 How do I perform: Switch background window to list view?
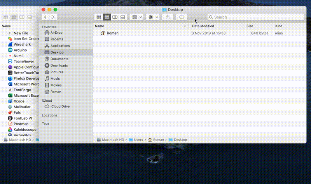click(x=14, y=17)
